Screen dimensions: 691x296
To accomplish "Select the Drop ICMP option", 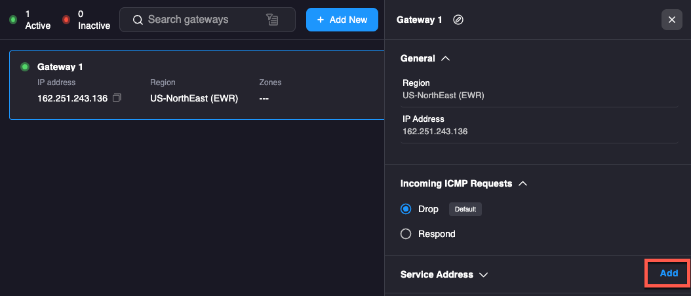I will (406, 209).
